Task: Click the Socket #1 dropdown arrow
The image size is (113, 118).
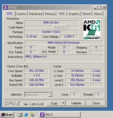Action: 50,95
